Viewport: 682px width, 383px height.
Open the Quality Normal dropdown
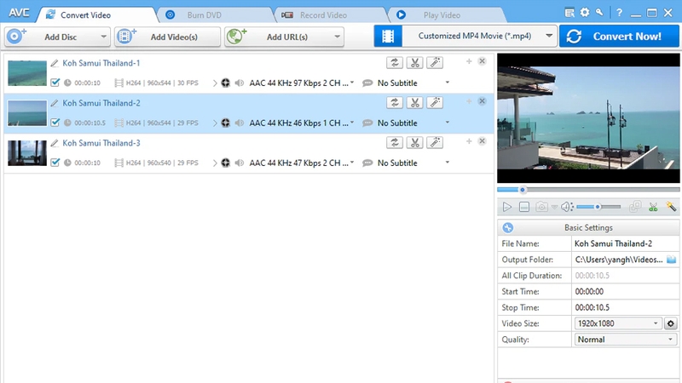point(626,340)
